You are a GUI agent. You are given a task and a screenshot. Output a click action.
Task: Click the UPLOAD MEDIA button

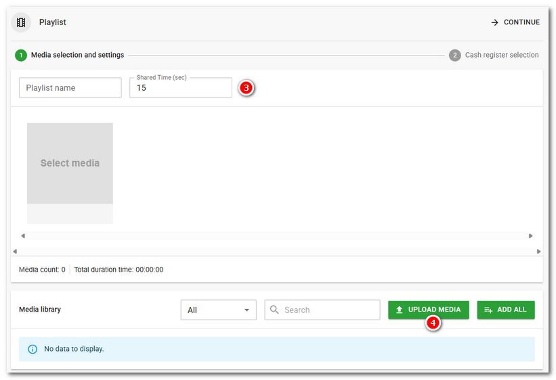point(428,310)
